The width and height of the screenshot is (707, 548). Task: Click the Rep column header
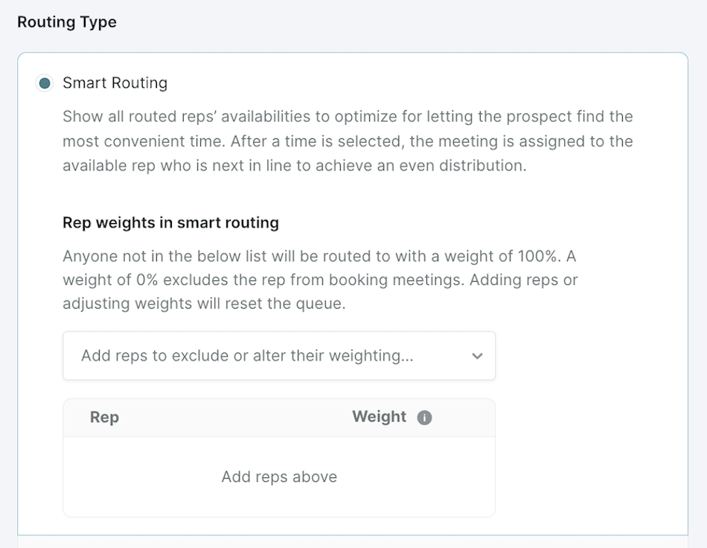click(105, 417)
